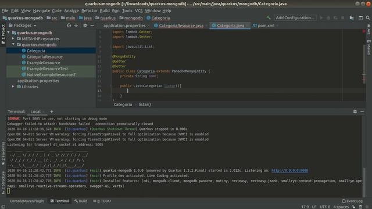
Task: Click the window layout icon beside search
Action: coord(360,18)
